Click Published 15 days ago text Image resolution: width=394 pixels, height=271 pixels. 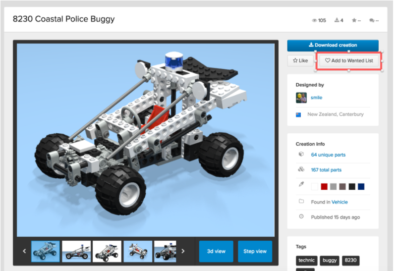coord(336,217)
